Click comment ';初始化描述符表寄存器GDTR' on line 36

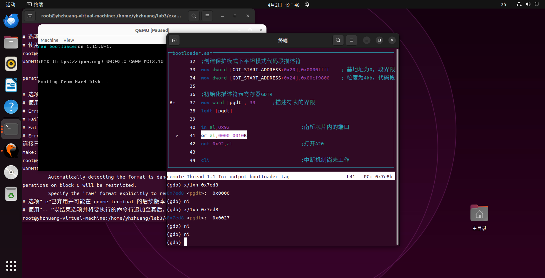click(237, 94)
